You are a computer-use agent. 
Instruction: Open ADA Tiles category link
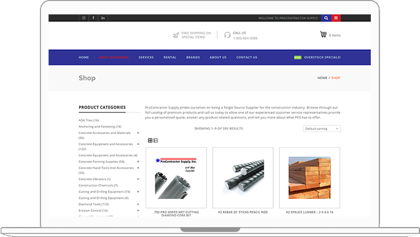pyautogui.click(x=88, y=120)
